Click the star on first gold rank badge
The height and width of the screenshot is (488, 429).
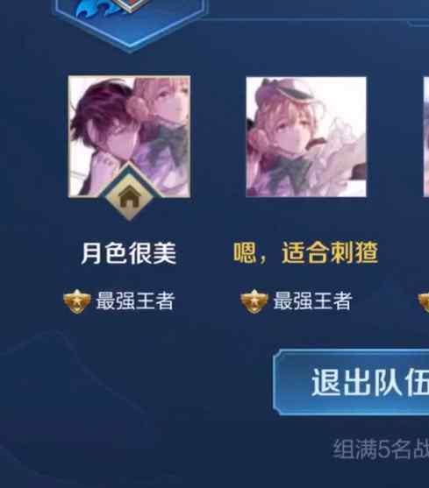pyautogui.click(x=77, y=301)
